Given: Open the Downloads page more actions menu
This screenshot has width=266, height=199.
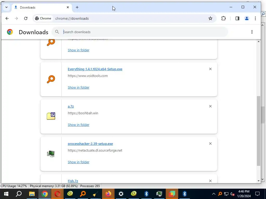Looking at the screenshot, I should click(252, 32).
